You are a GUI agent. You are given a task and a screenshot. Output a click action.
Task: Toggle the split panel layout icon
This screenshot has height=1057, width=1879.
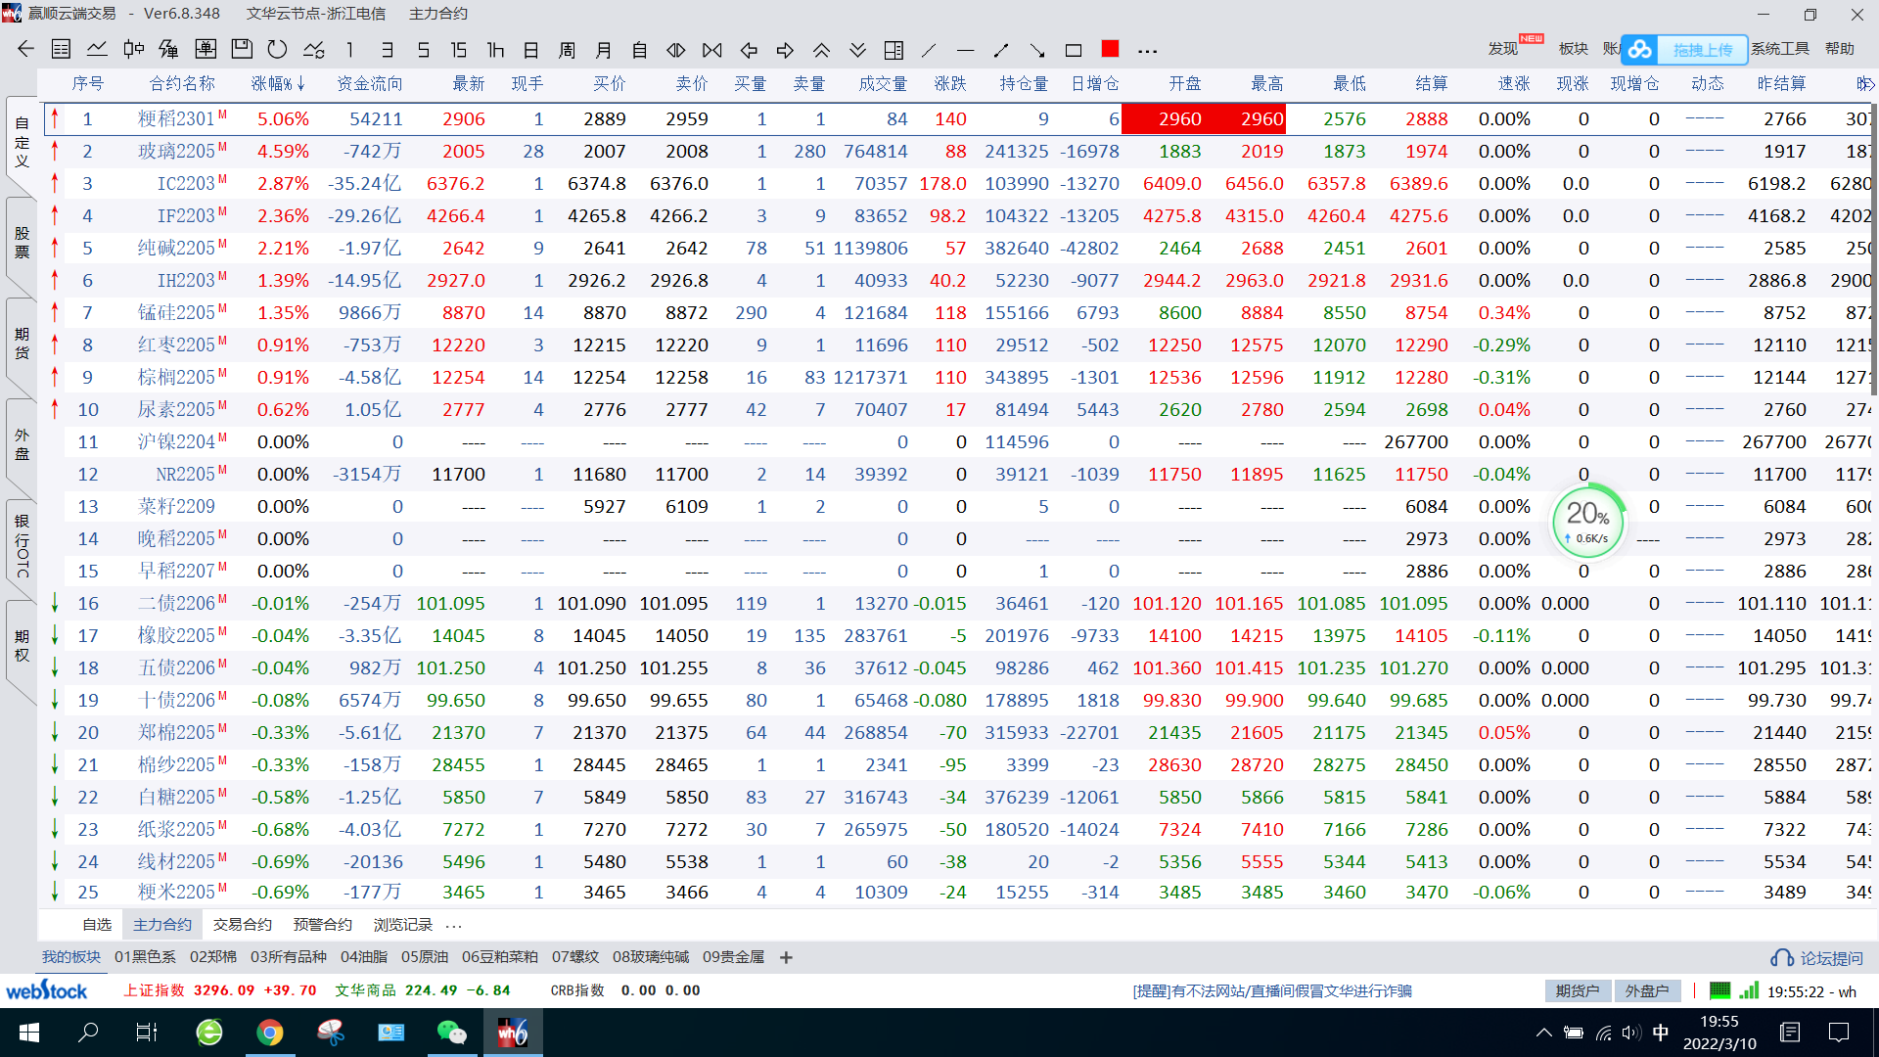point(894,49)
